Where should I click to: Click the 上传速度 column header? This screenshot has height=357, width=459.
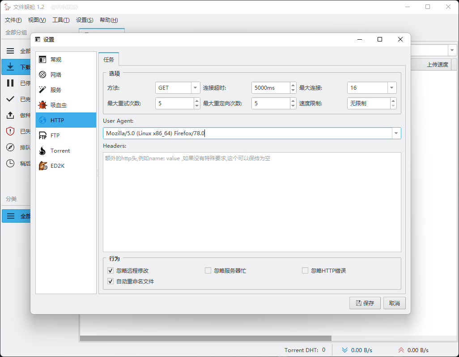tap(437, 65)
